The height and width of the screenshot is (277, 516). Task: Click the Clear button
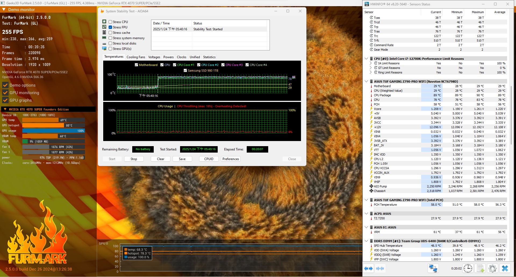[161, 159]
